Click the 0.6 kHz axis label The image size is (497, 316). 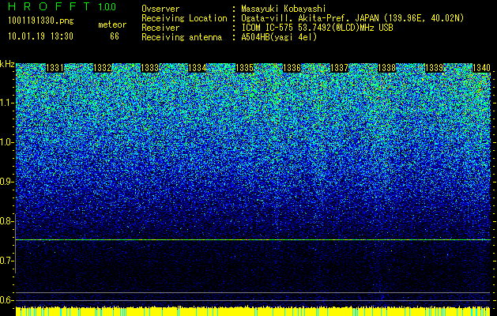coord(6,300)
